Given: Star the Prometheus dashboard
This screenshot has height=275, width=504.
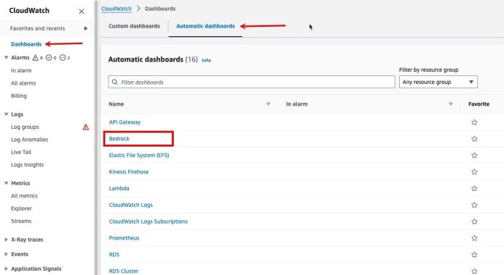Looking at the screenshot, I should click(x=474, y=238).
